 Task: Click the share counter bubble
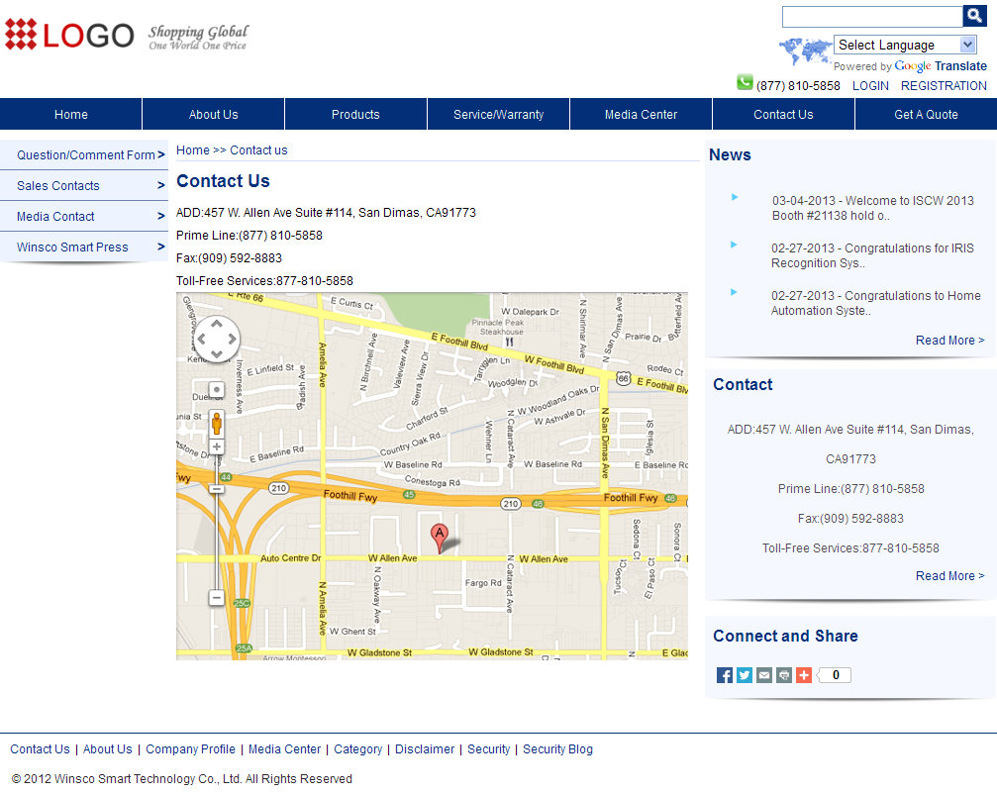[x=835, y=675]
